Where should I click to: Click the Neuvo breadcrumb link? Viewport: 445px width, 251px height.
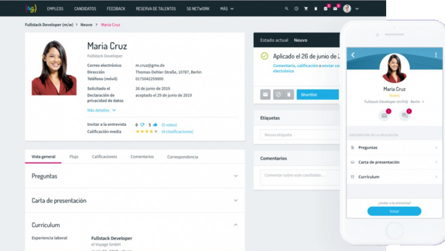86,25
